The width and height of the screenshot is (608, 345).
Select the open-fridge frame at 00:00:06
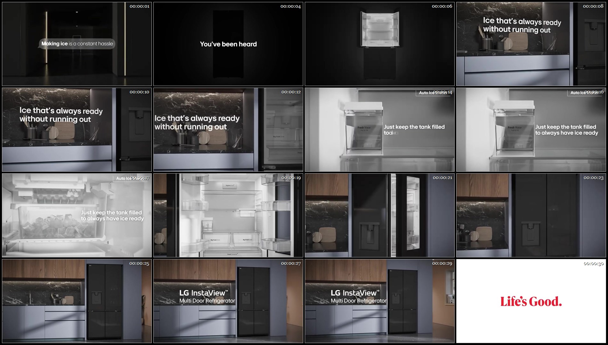pyautogui.click(x=380, y=44)
